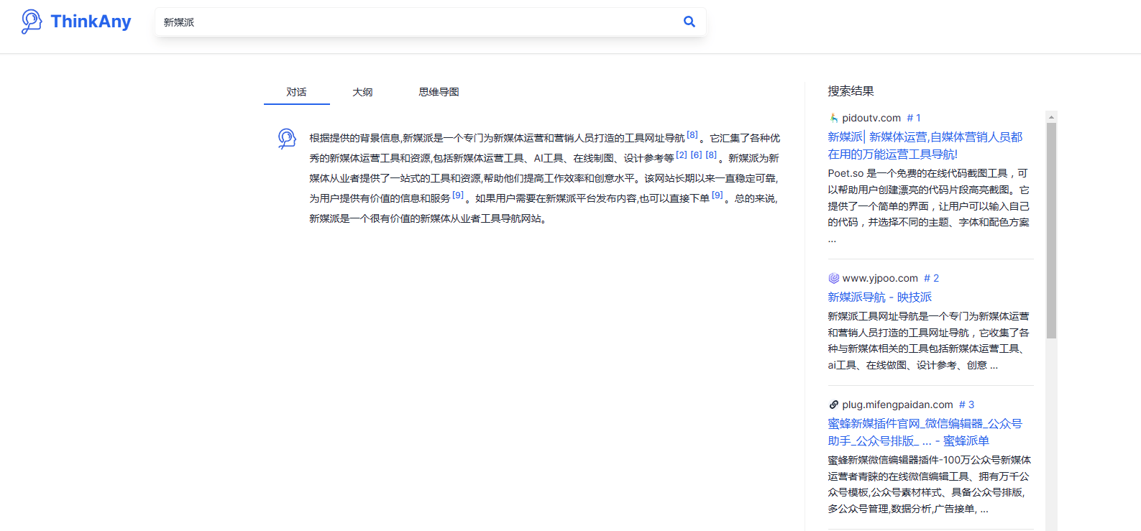1141x531 pixels.
Task: Focus the search box containing 新媒派
Action: tap(417, 22)
